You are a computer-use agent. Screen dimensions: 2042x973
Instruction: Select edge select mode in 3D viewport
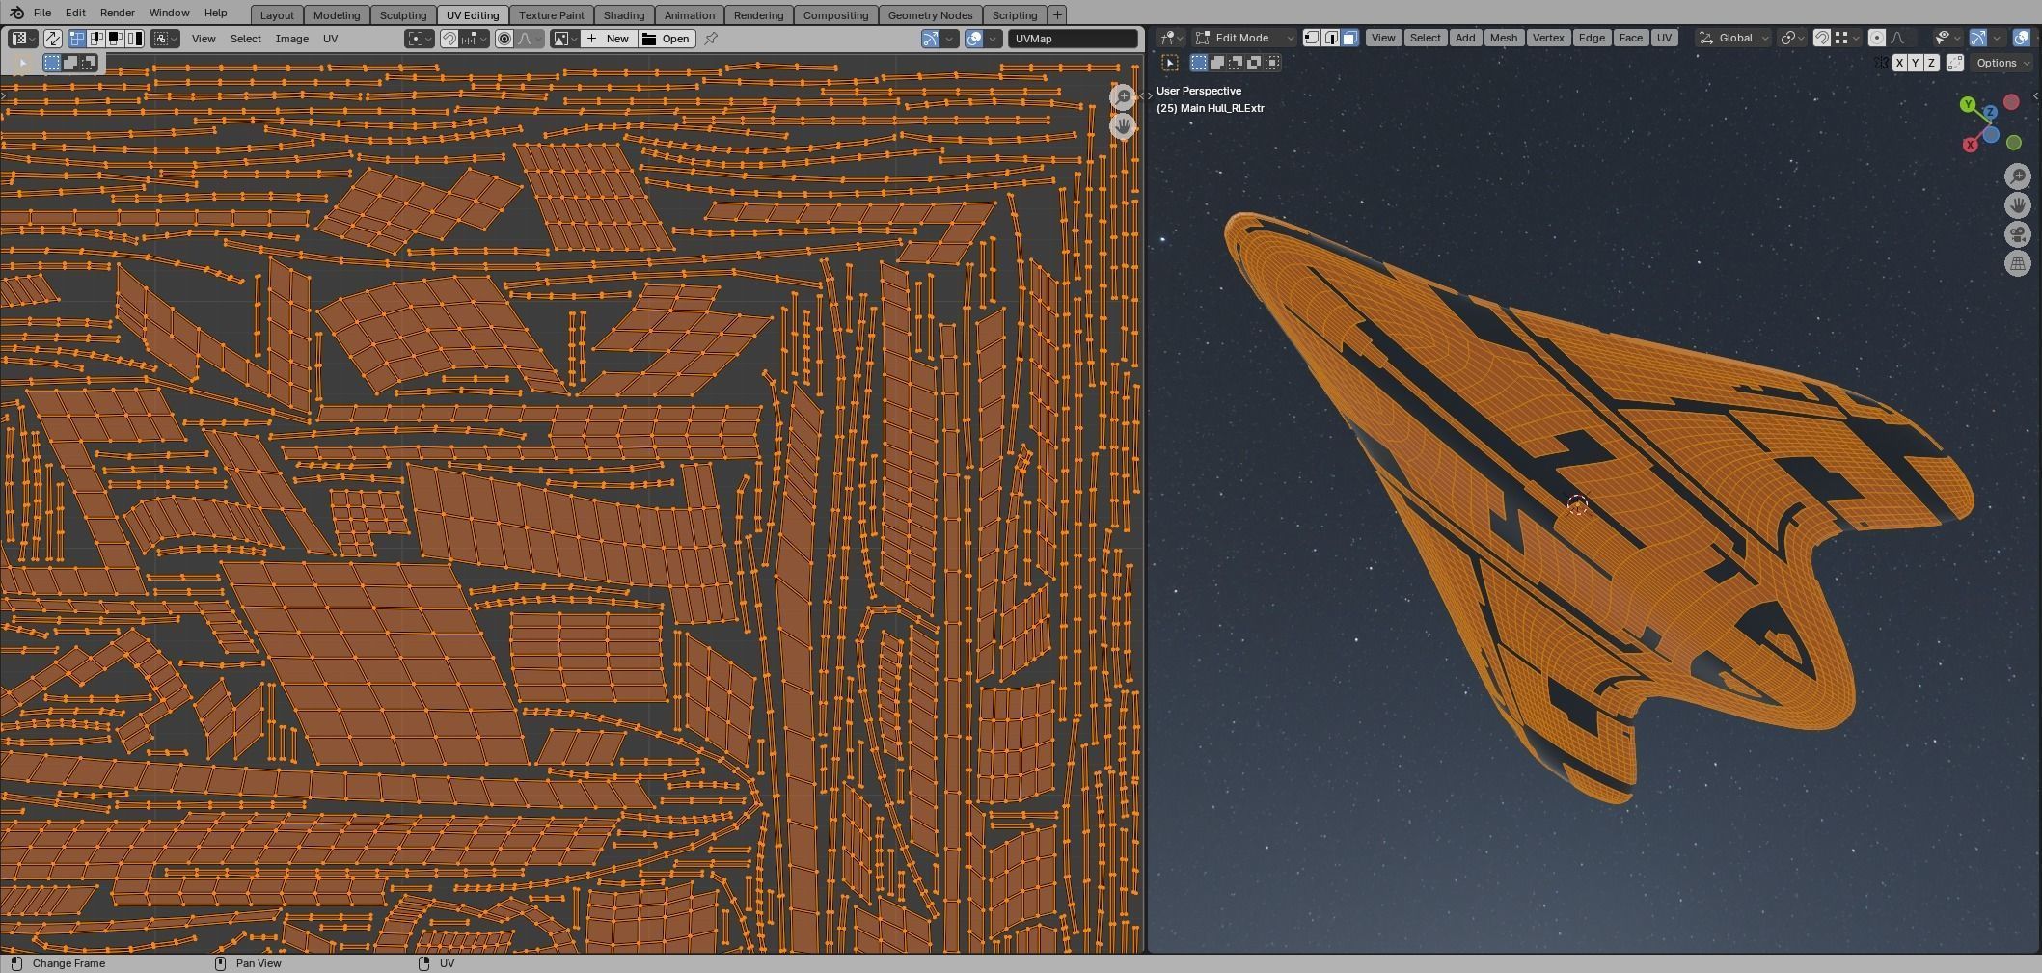click(x=1330, y=38)
